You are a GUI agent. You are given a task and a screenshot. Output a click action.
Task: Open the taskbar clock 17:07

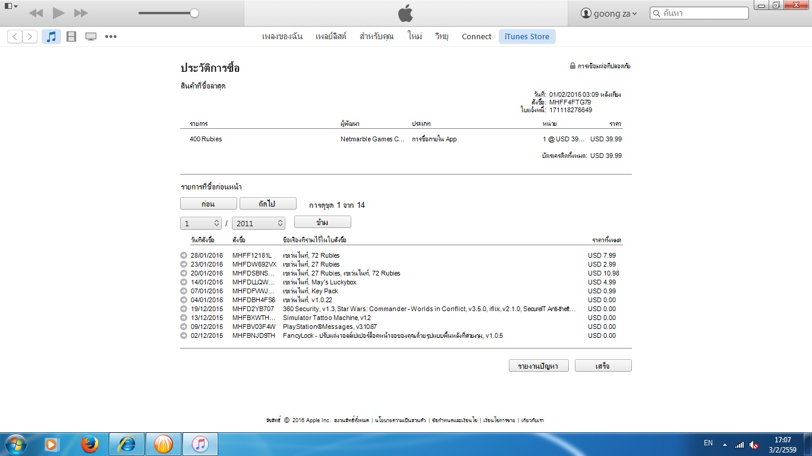point(783,445)
